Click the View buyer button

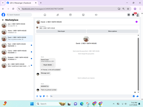[61, 31]
